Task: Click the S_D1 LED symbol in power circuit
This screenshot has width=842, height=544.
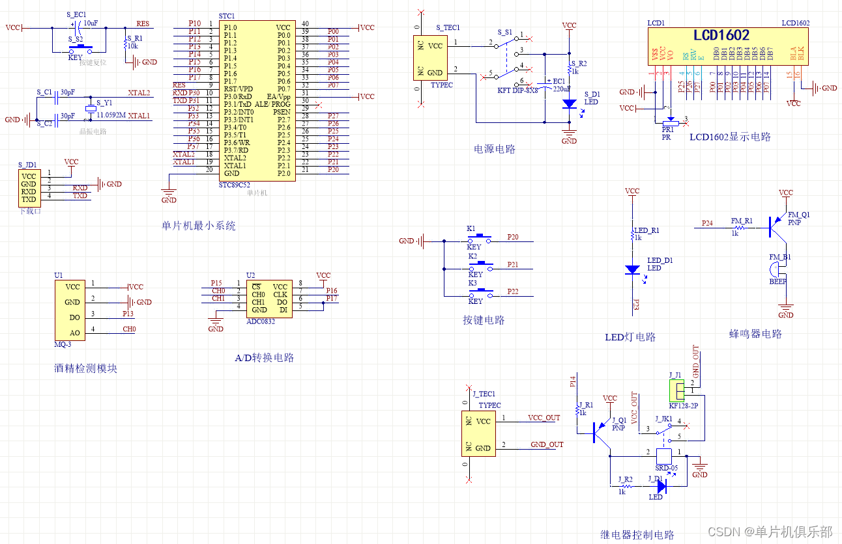Action: (570, 103)
